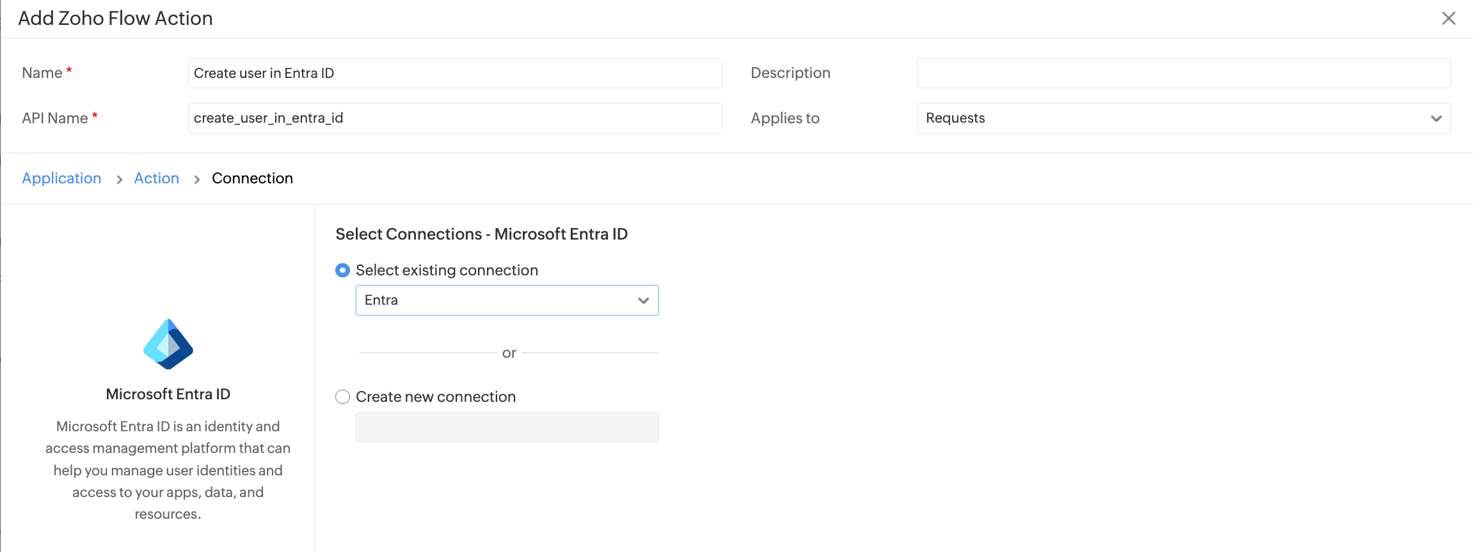
Task: Go back to the Application step
Action: 61,178
